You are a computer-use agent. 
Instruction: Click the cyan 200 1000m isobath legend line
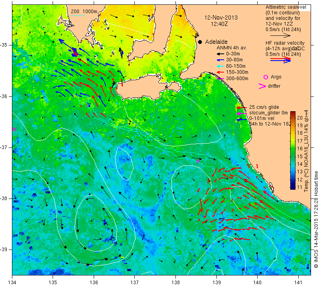[x=78, y=16]
